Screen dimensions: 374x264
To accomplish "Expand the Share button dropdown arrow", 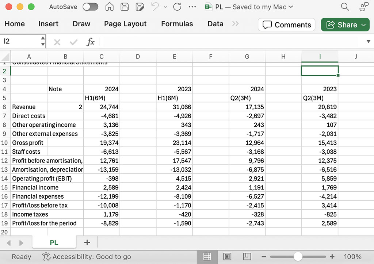I will (x=363, y=25).
